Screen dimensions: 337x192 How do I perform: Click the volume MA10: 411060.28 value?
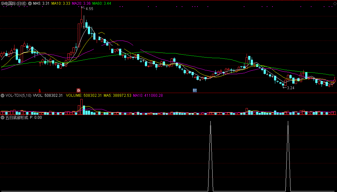pyautogui.click(x=148, y=96)
